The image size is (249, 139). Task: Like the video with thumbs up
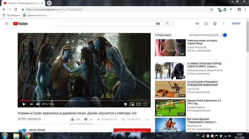coord(72,119)
